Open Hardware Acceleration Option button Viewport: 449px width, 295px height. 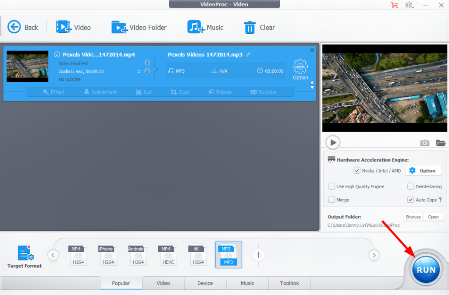pyautogui.click(x=423, y=171)
